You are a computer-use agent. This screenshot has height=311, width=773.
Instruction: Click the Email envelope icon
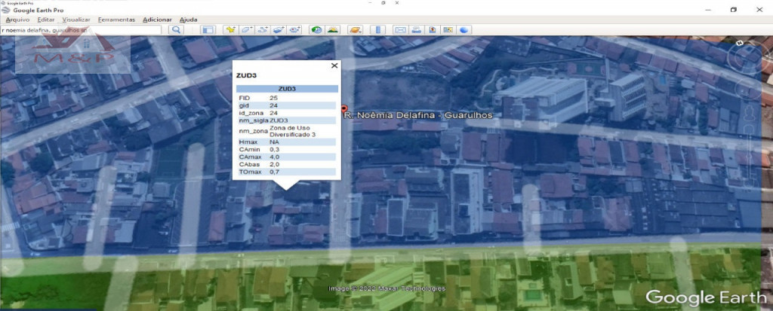tap(400, 29)
